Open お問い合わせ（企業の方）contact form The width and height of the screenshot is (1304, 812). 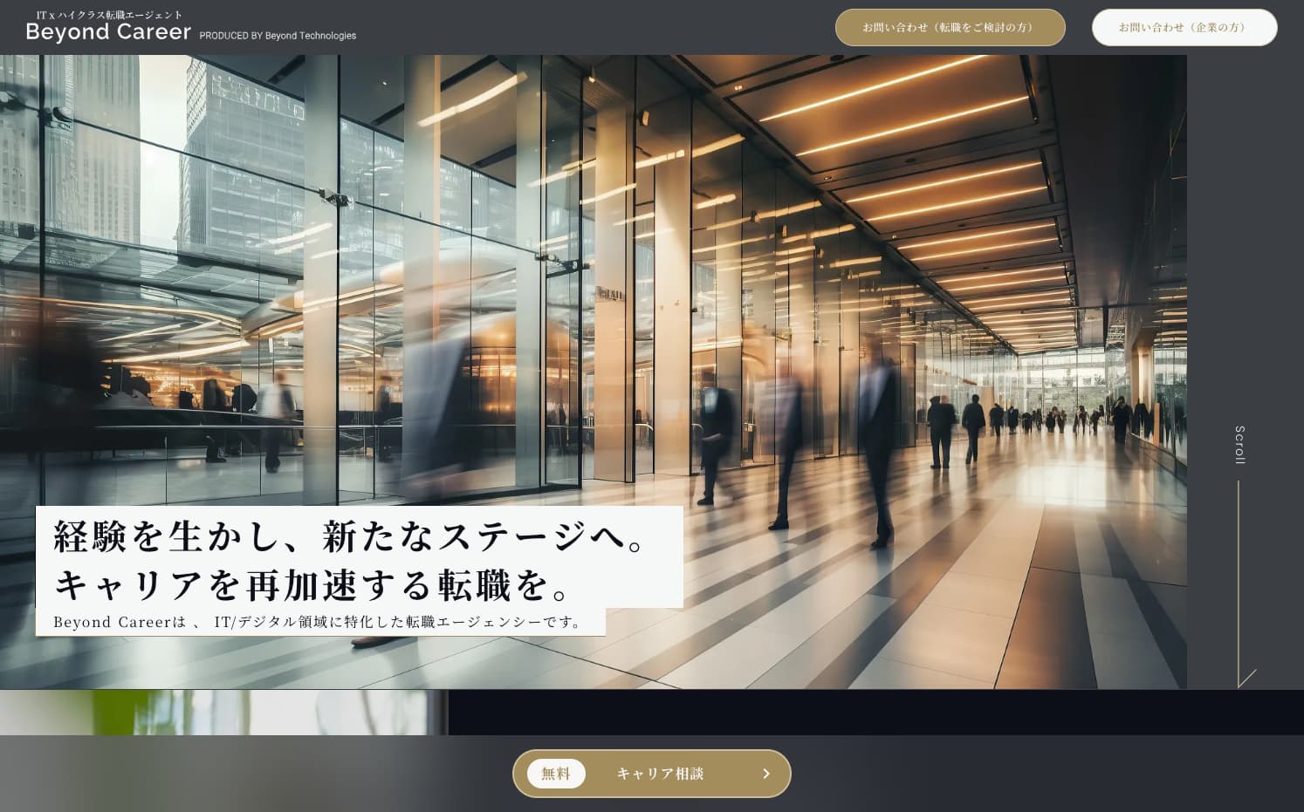tap(1184, 27)
